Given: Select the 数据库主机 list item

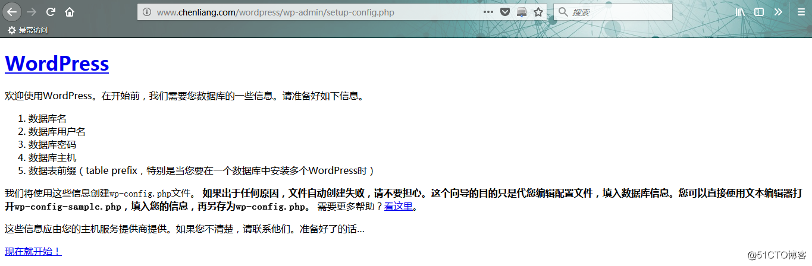Looking at the screenshot, I should click(x=52, y=158).
